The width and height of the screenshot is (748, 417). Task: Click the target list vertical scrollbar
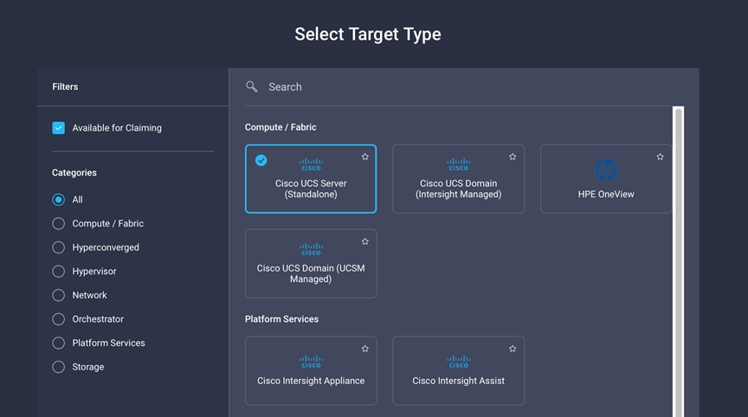coord(679,261)
